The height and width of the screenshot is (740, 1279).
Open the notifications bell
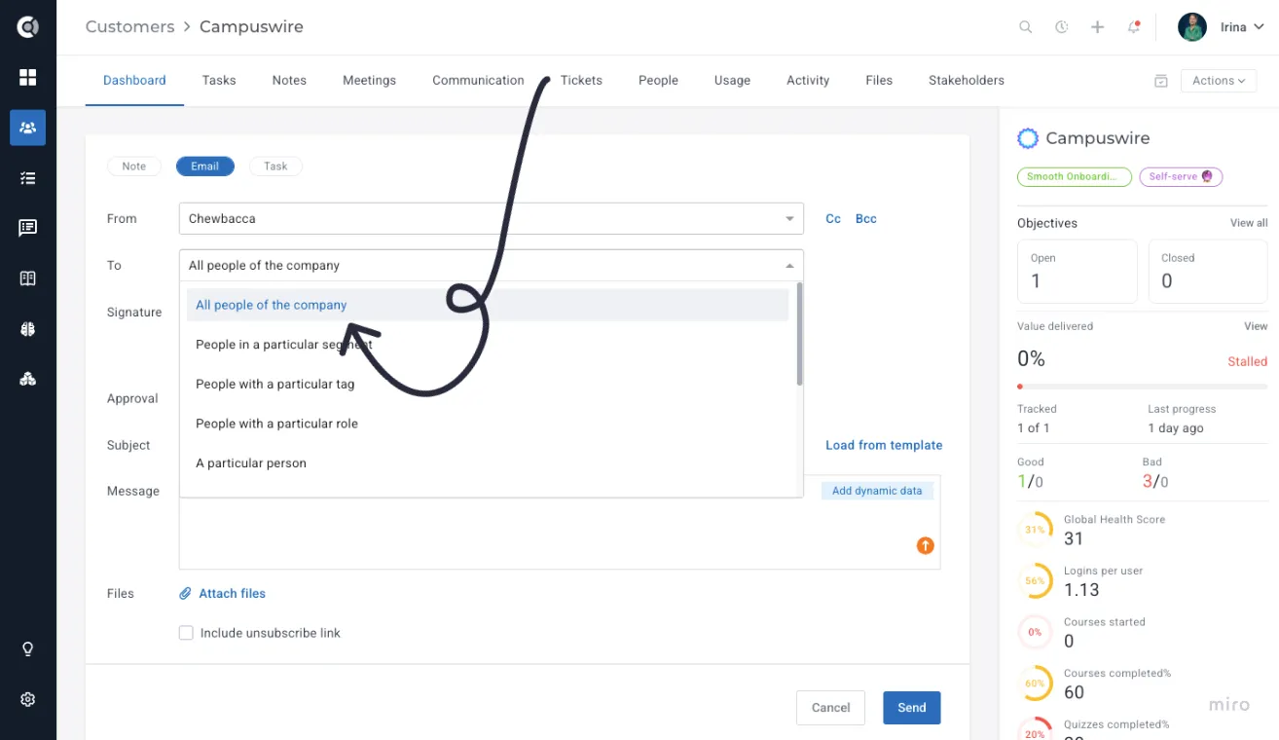[1133, 27]
